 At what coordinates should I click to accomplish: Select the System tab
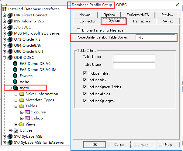click(114, 21)
